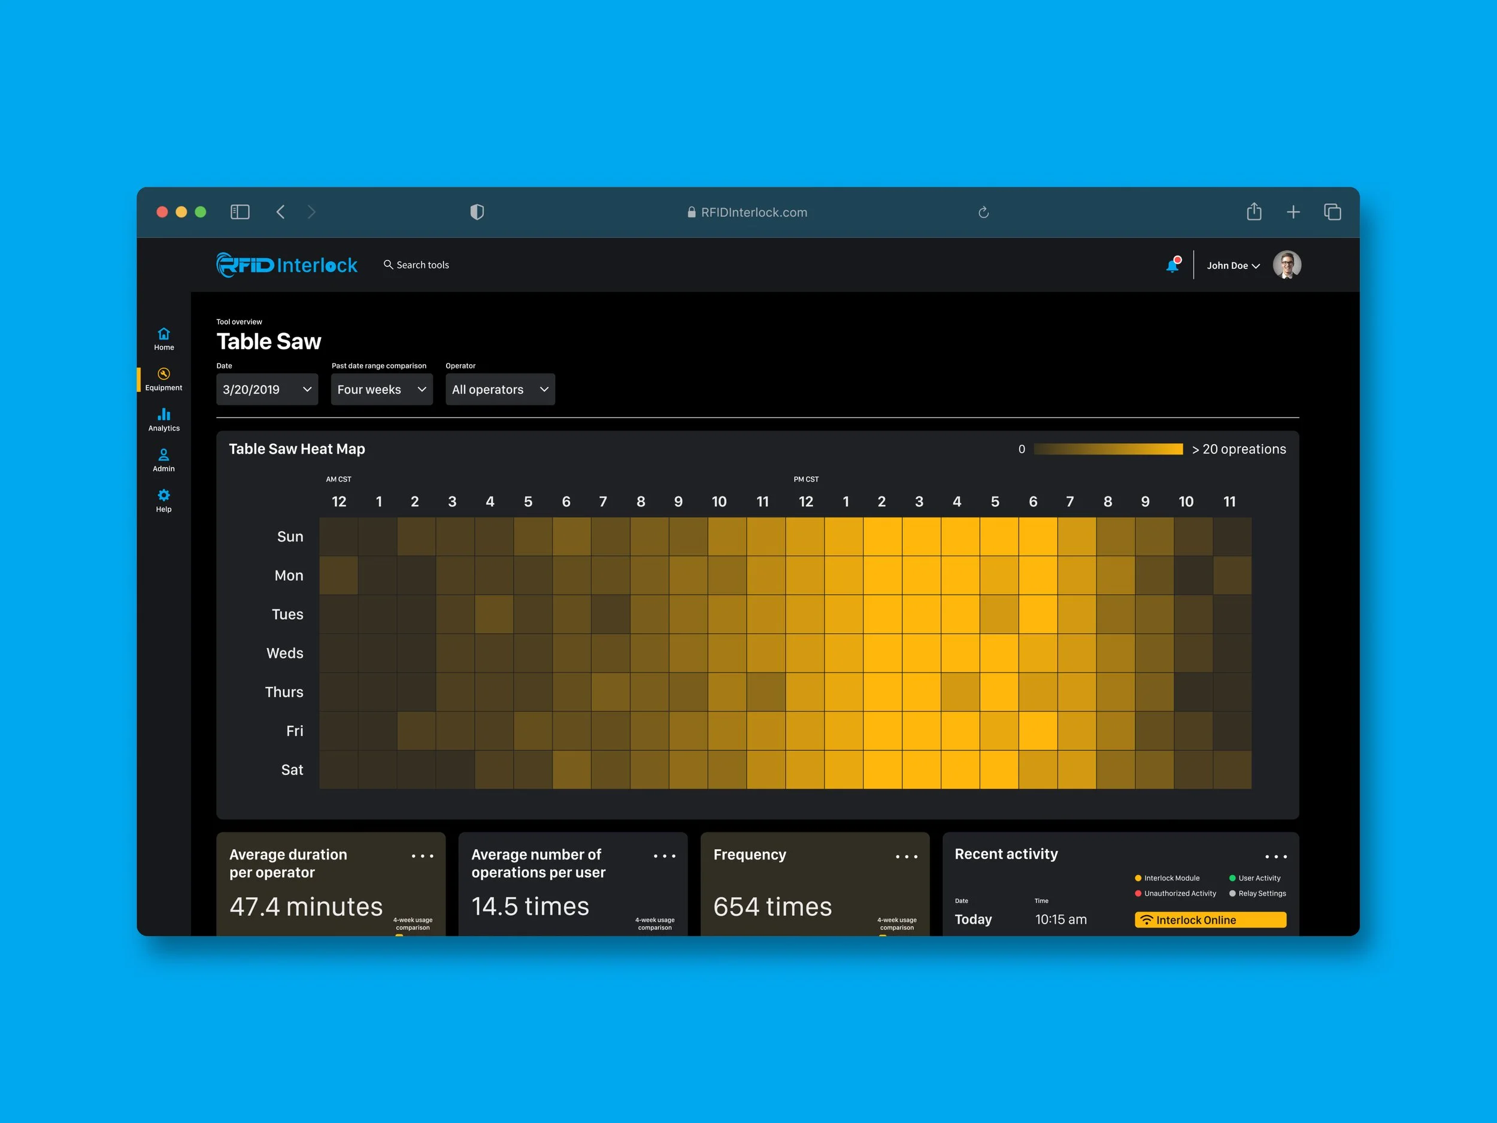Select the Equipment sidebar icon
Image resolution: width=1497 pixels, height=1123 pixels.
coord(163,379)
